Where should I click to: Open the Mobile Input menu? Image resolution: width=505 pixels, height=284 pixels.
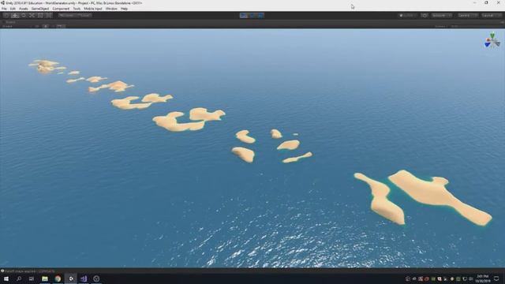(x=93, y=9)
